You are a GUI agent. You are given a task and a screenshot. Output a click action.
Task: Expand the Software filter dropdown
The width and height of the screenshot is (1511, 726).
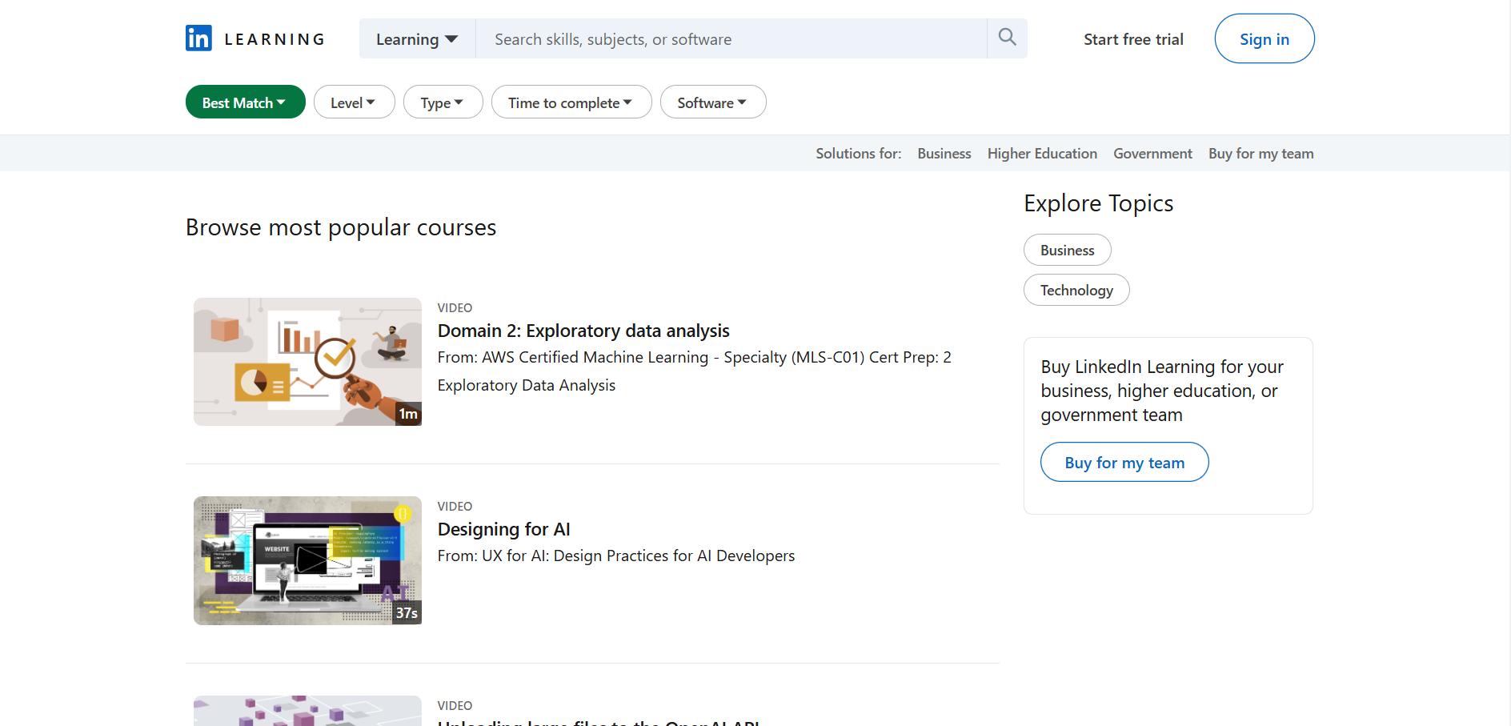pyautogui.click(x=712, y=102)
